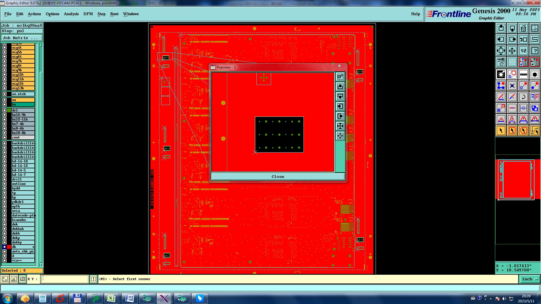Screen dimensions: 541x304
Task: Toggle checkbox for layer drl
Action: (x=5, y=110)
